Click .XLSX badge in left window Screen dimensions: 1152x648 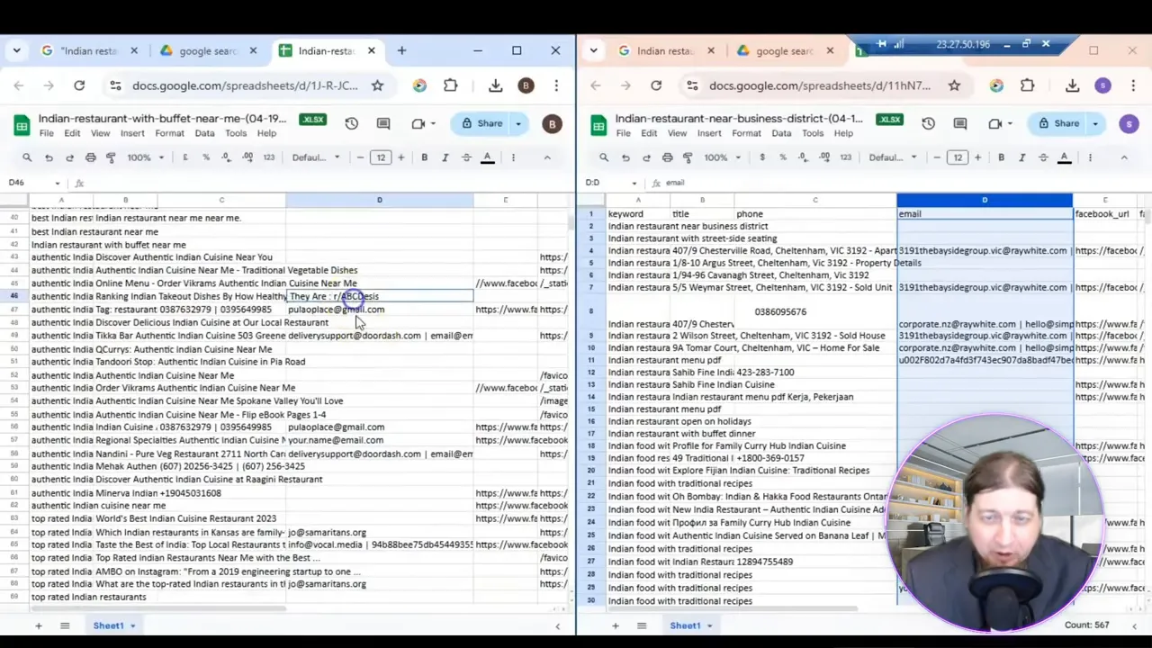312,119
